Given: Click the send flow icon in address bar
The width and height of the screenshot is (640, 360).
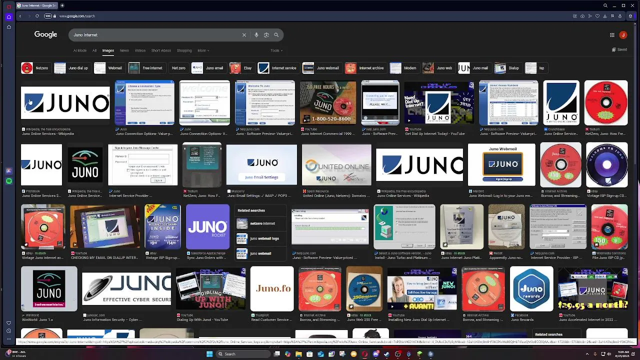Looking at the screenshot, I should coord(590,16).
